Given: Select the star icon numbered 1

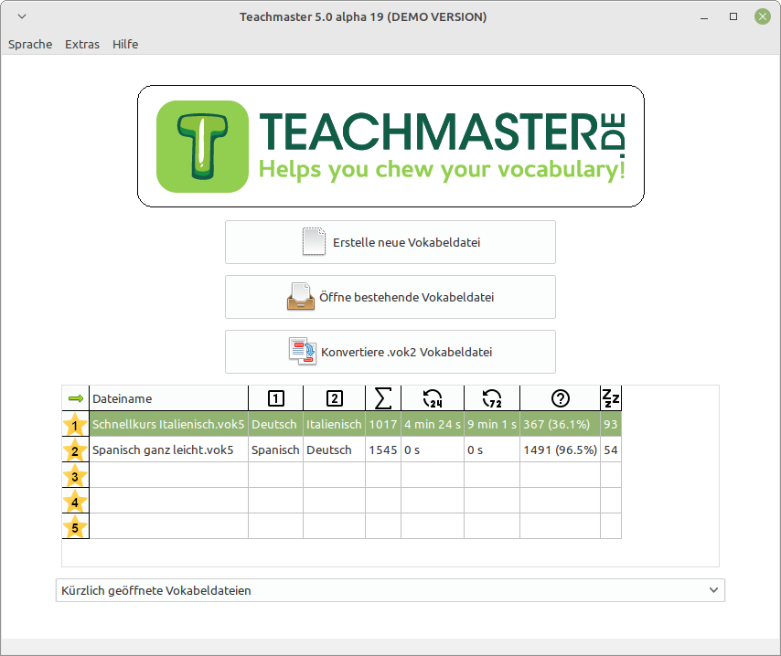Looking at the screenshot, I should [x=75, y=424].
